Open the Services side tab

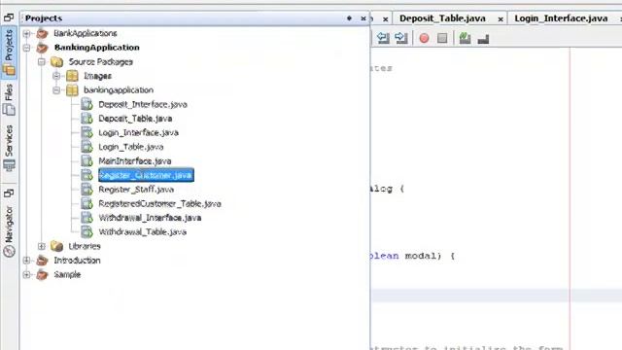(x=9, y=148)
